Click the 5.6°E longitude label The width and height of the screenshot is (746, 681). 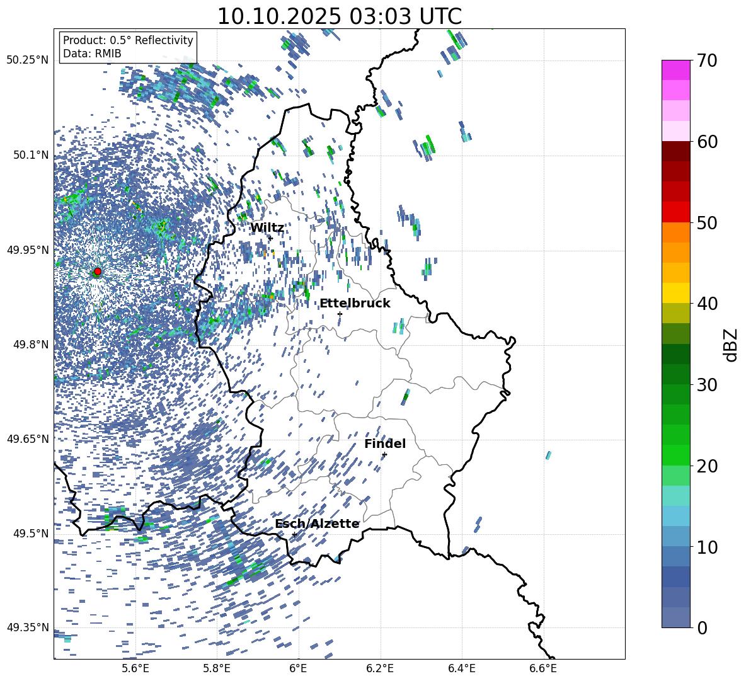135,668
